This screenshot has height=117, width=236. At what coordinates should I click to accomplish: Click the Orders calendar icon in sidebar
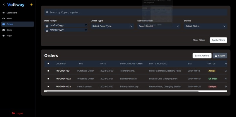pos(4,24)
